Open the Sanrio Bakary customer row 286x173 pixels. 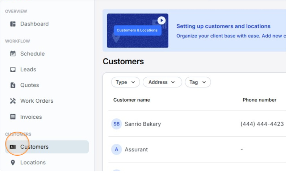[143, 124]
